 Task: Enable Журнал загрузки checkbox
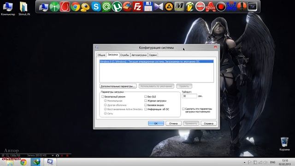146,101
